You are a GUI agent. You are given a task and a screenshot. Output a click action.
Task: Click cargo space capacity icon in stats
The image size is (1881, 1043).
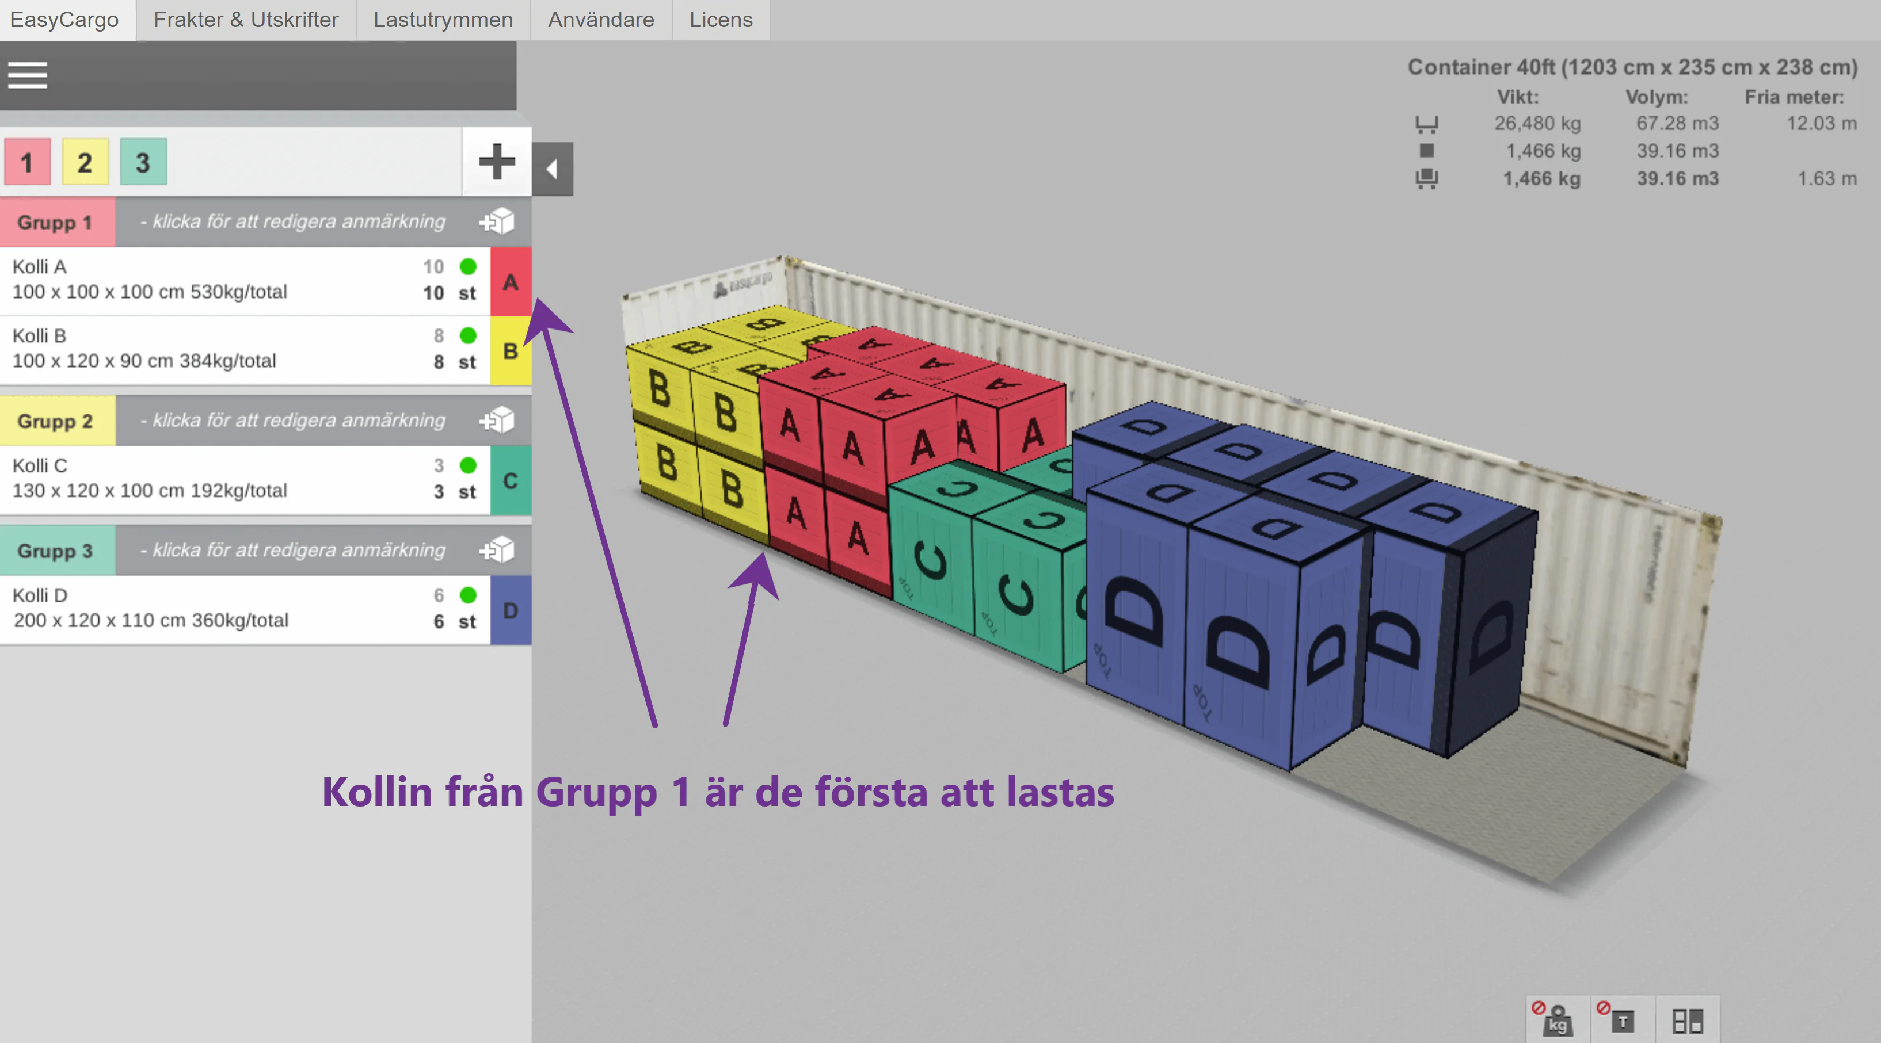(x=1426, y=124)
